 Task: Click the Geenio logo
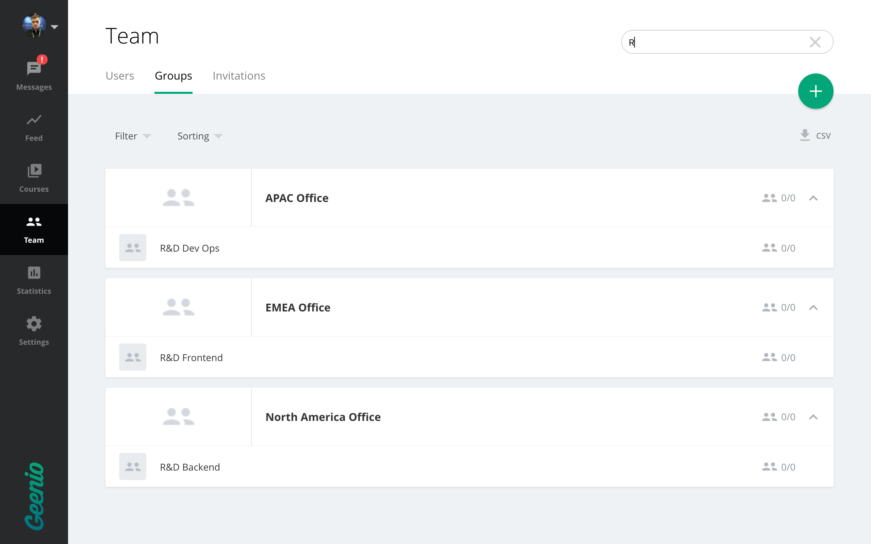pos(34,496)
